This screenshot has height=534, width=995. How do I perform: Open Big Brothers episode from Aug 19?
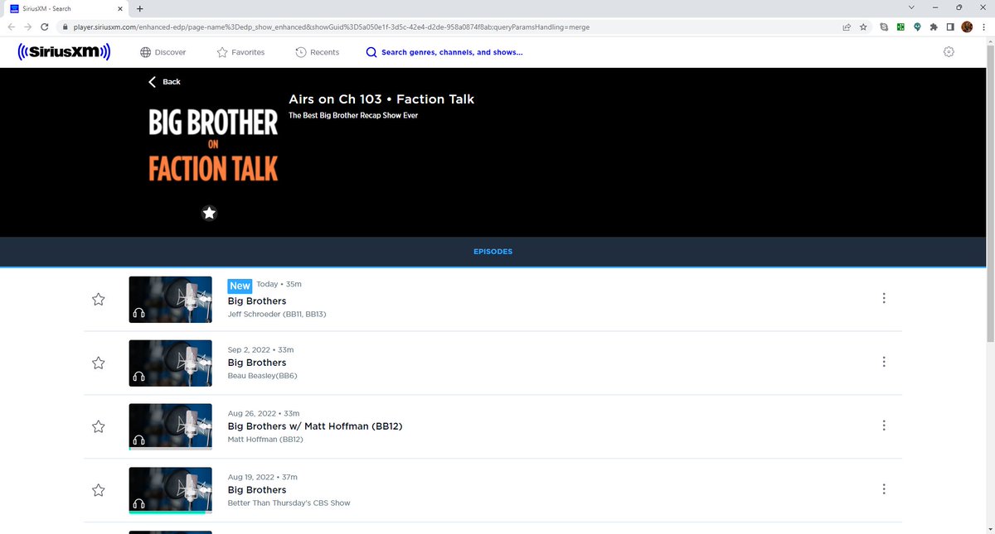point(257,490)
